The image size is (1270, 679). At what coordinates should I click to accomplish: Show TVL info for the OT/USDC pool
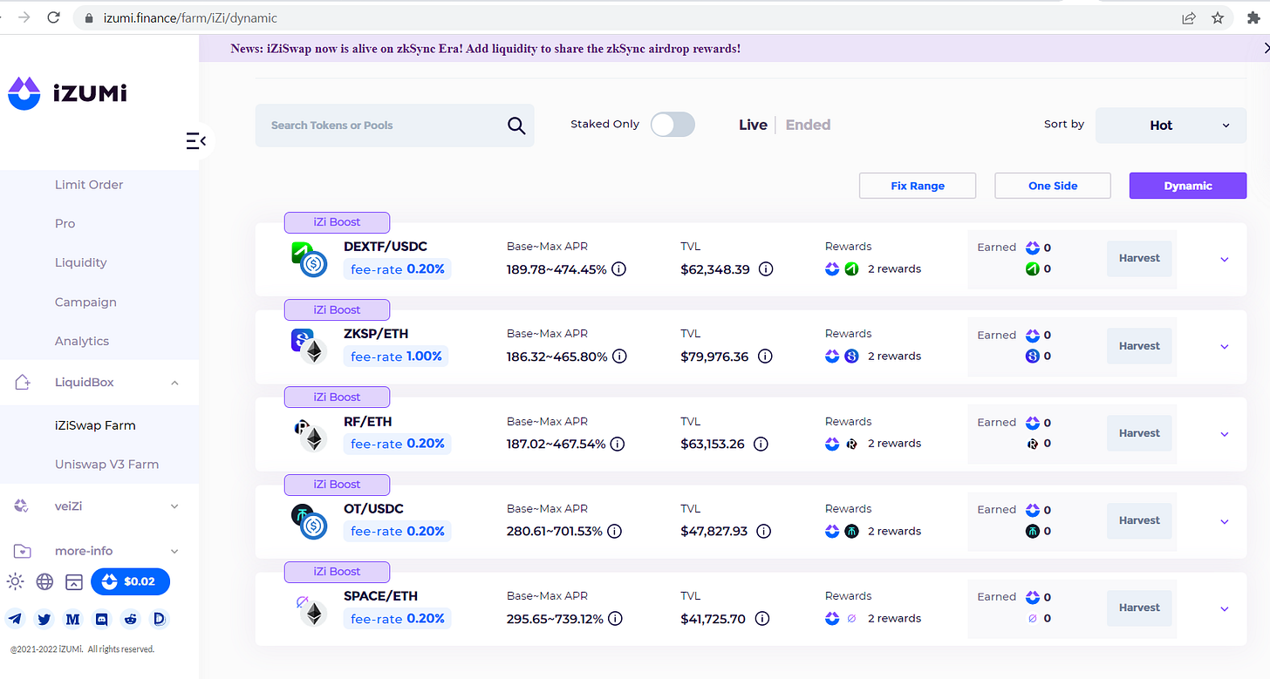click(x=764, y=531)
